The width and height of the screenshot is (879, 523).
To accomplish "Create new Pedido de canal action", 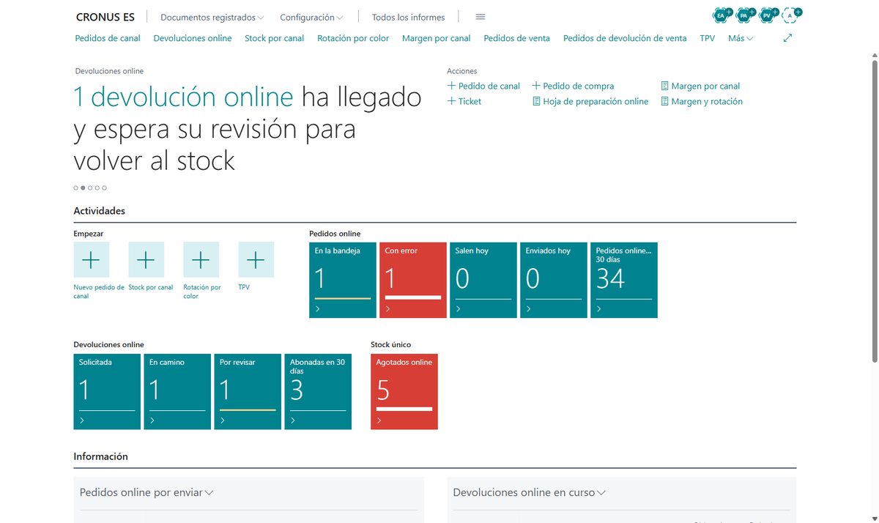I will [x=483, y=86].
